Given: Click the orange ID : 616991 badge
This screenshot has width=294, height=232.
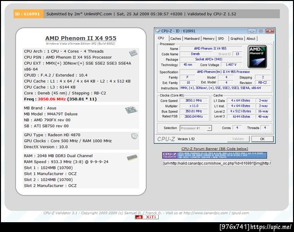Looking at the screenshot, I should click(x=28, y=14).
